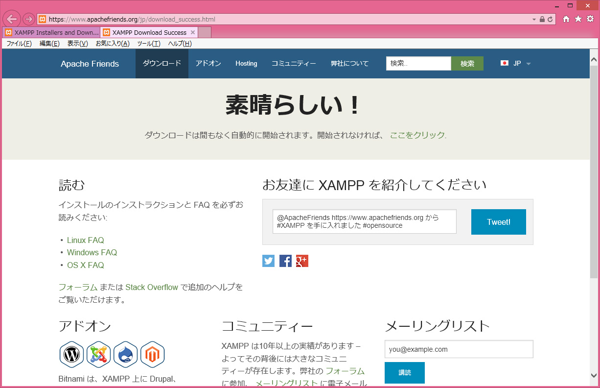
Task: Open the Joomla add-on icon
Action: (99, 355)
